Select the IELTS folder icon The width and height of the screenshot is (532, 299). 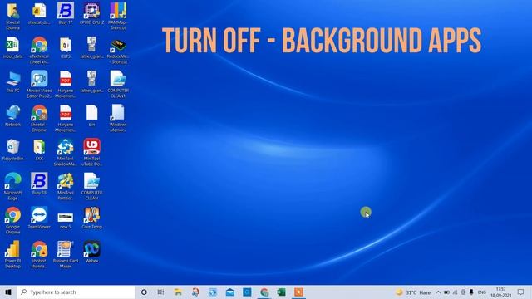[x=66, y=45]
